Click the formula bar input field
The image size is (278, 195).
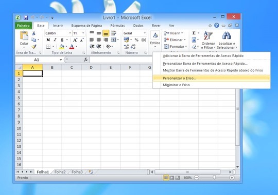click(x=121, y=60)
